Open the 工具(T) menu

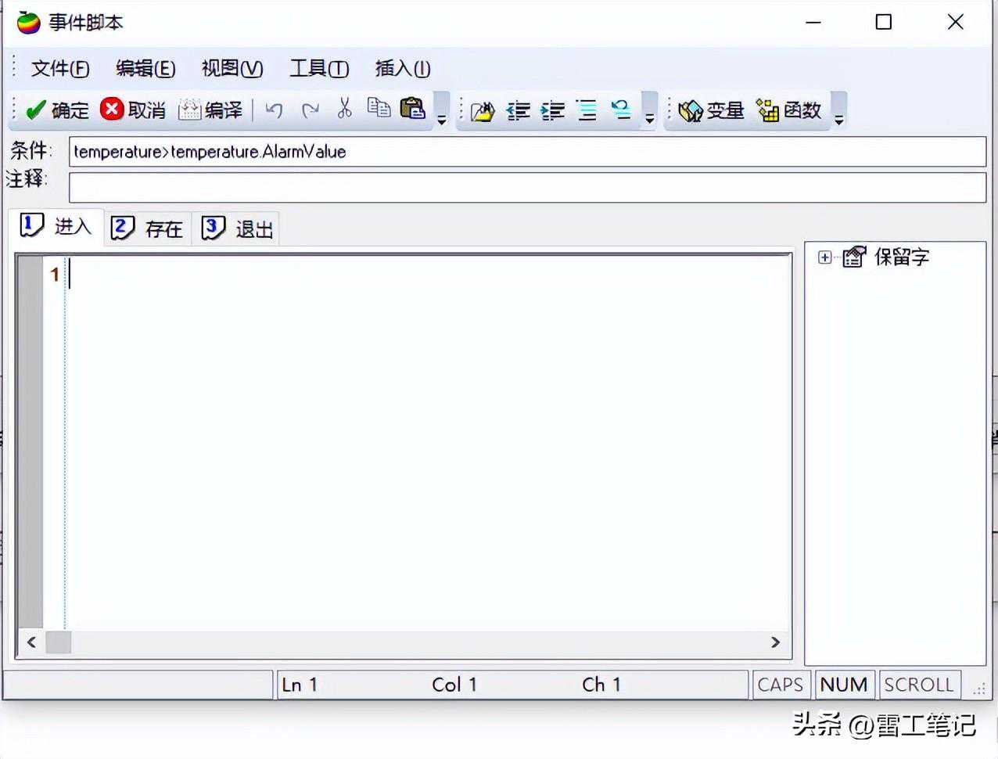(x=319, y=69)
